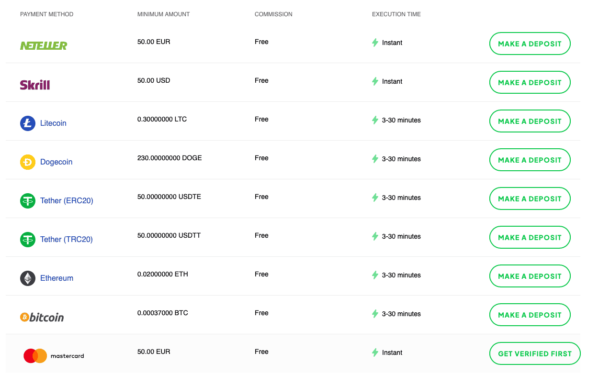Make a deposit with Tether (ERC20)
610x374 pixels.
(530, 198)
